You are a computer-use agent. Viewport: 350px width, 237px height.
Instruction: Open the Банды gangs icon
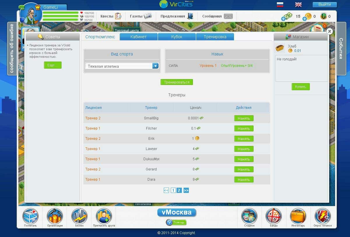(x=273, y=217)
